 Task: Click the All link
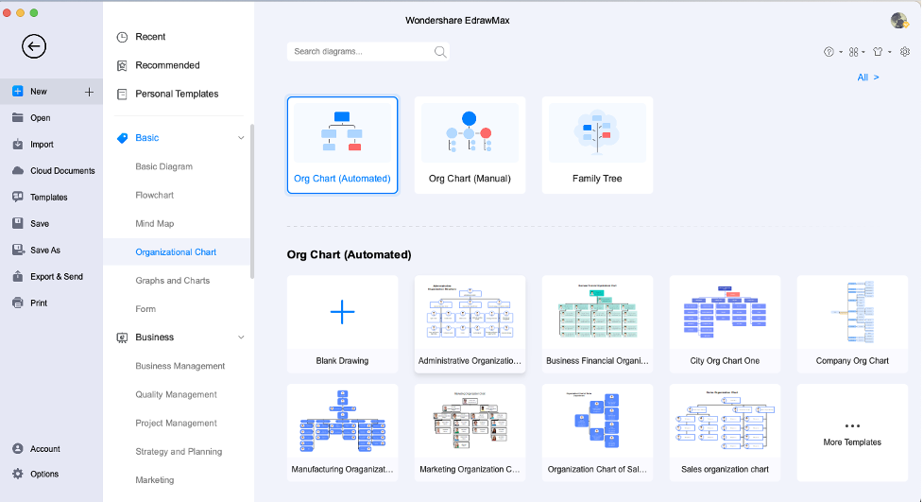click(867, 78)
